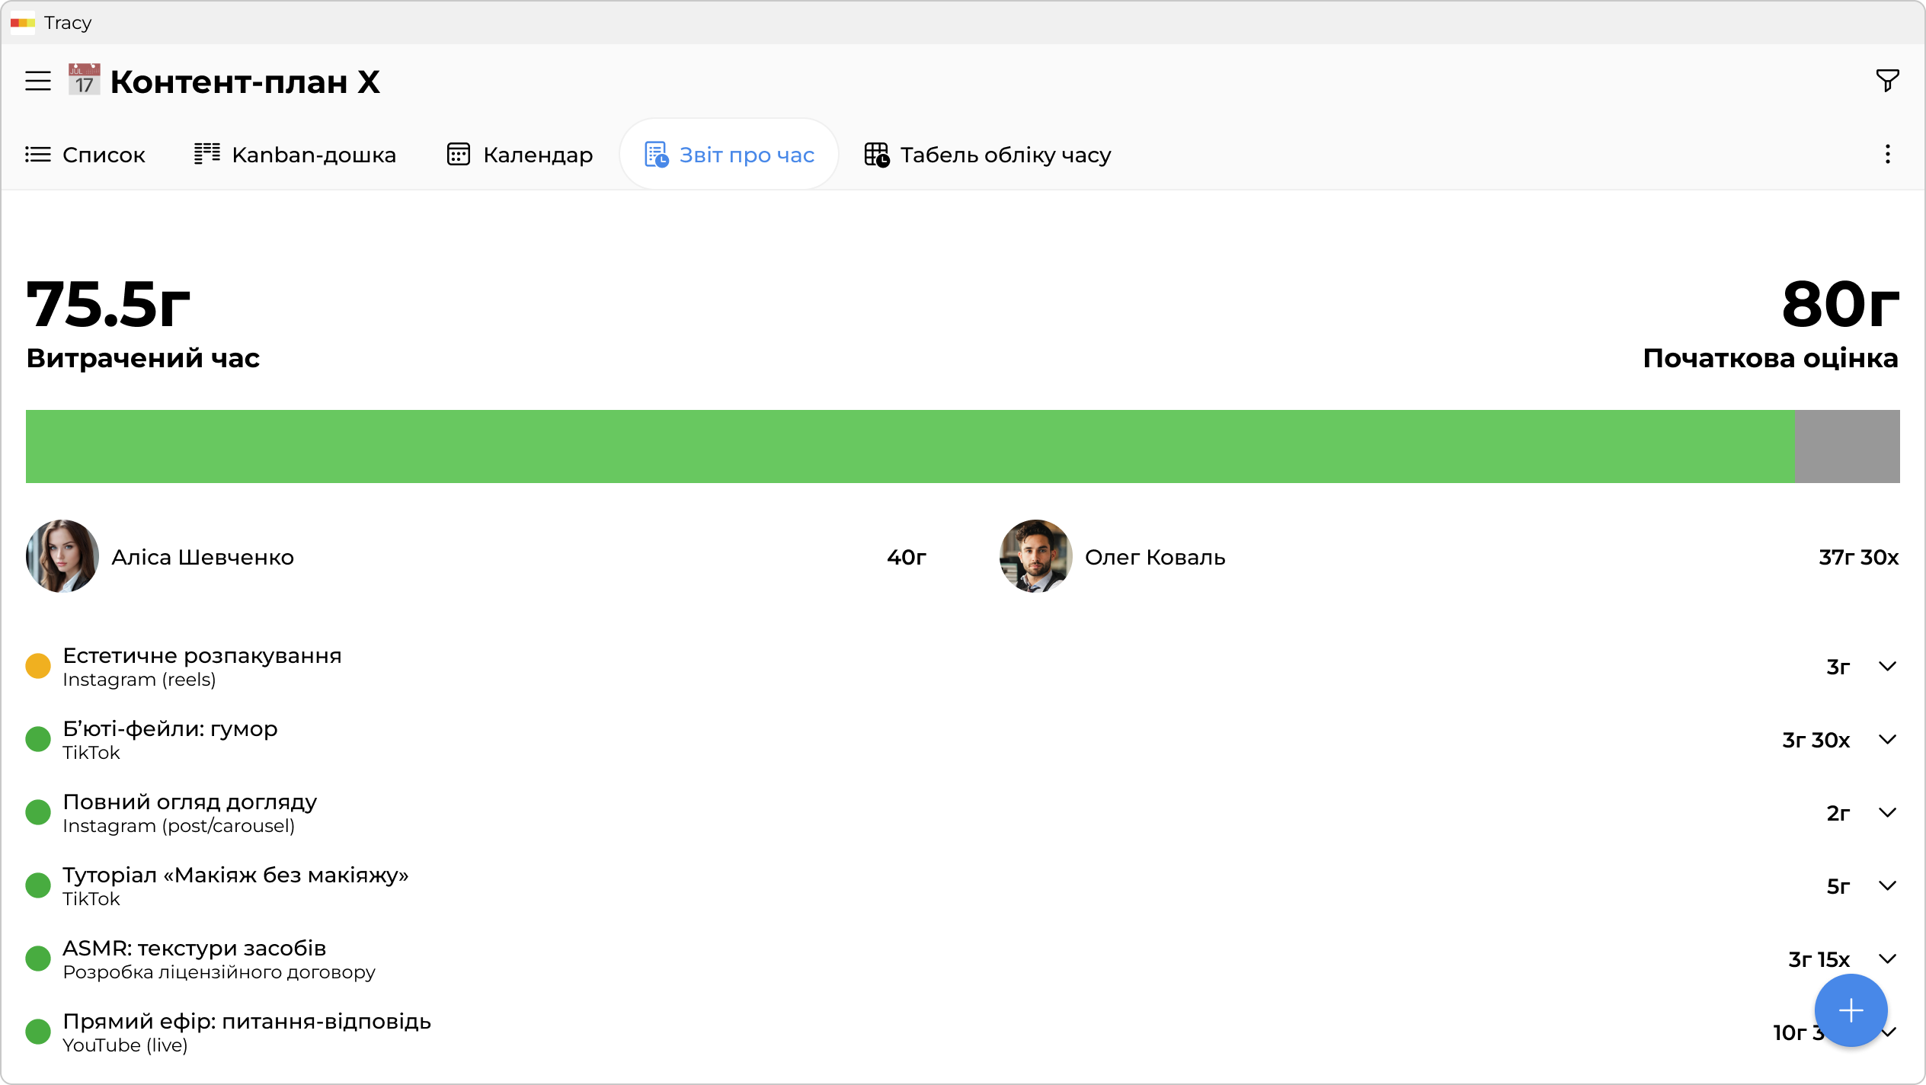
Task: Expand Естетичне розпакування time details
Action: point(1887,667)
